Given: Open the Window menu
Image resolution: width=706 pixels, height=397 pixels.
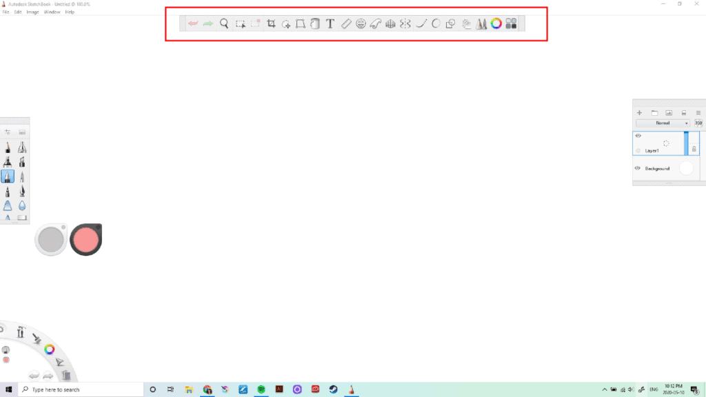Looking at the screenshot, I should coord(52,12).
